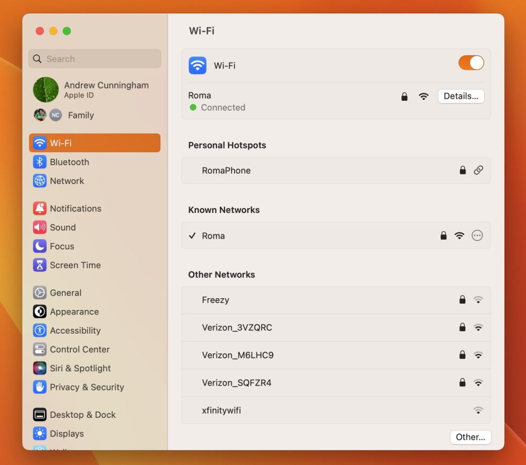Viewport: 526px width, 465px height.
Task: Click Details for the connected Roma network
Action: [x=461, y=96]
